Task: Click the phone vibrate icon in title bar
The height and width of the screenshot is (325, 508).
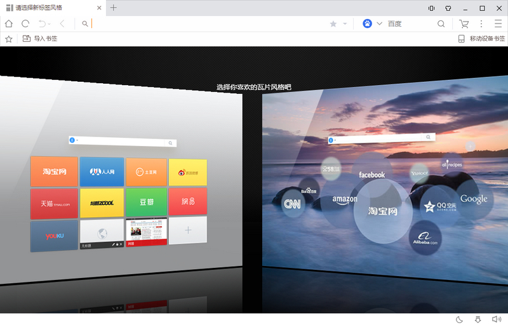Action: pos(432,8)
